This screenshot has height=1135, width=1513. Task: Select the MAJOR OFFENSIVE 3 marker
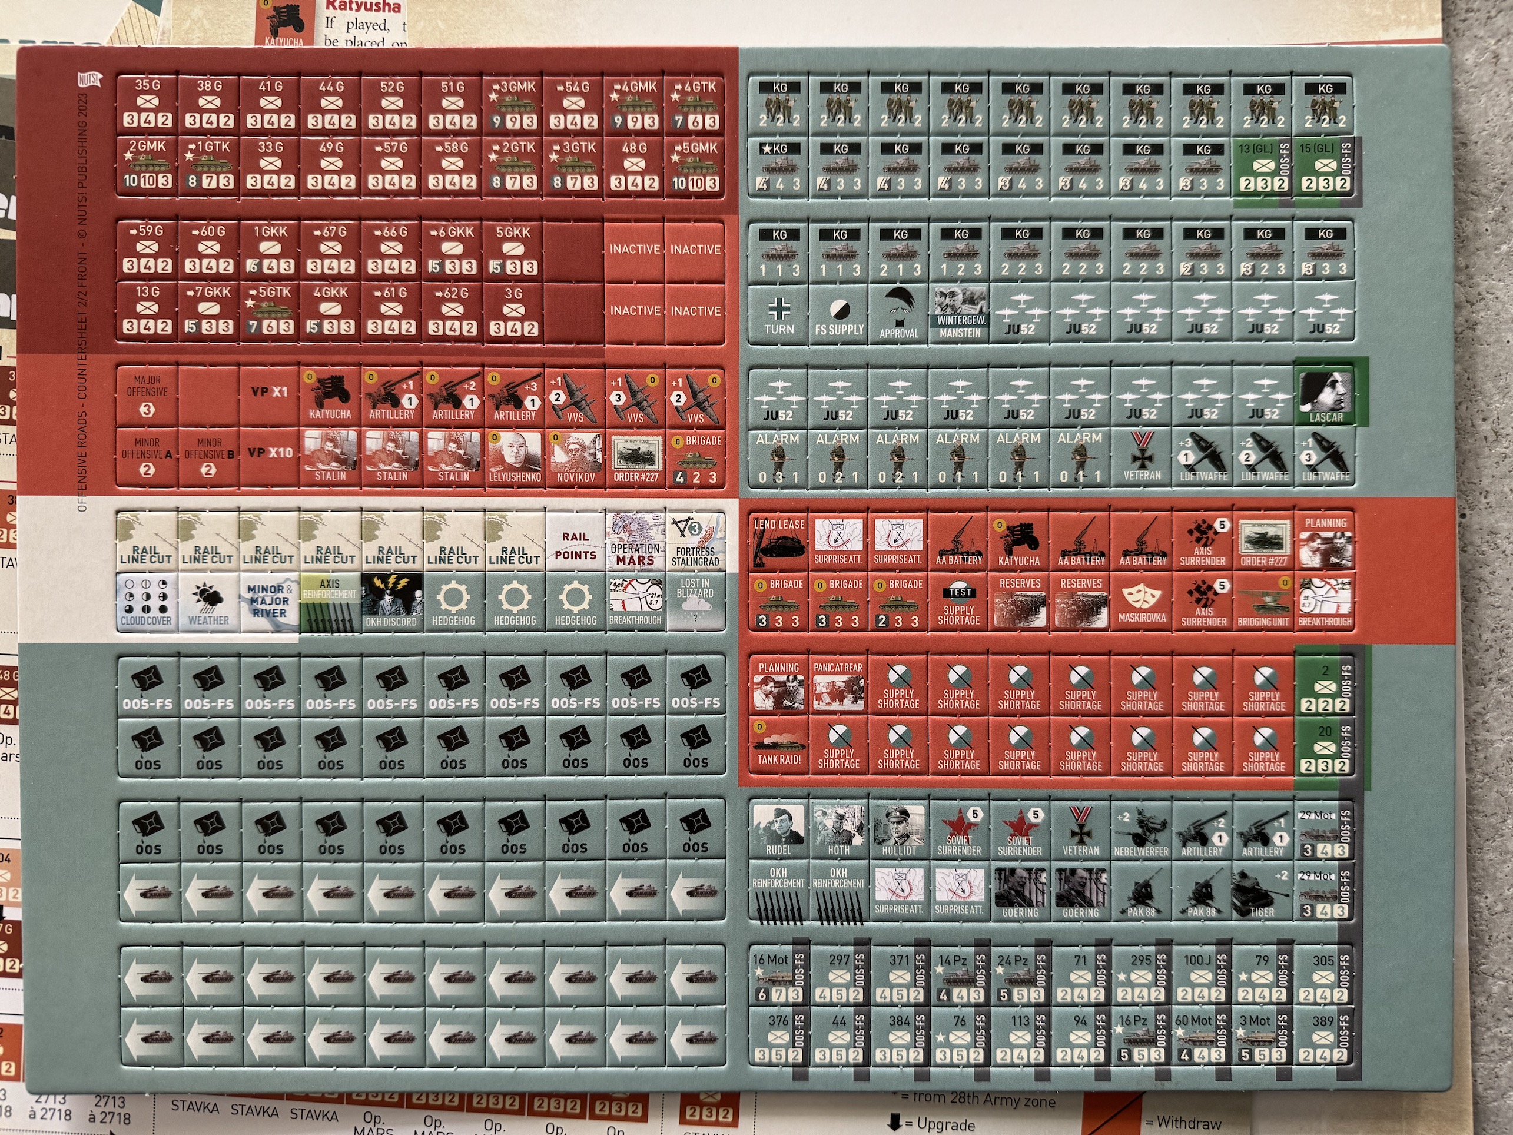pyautogui.click(x=147, y=396)
